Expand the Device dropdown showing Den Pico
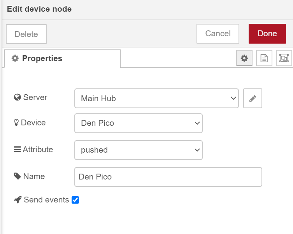 (139, 123)
